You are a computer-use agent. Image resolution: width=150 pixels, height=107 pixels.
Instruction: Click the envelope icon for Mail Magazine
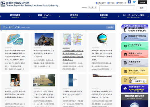(125, 46)
